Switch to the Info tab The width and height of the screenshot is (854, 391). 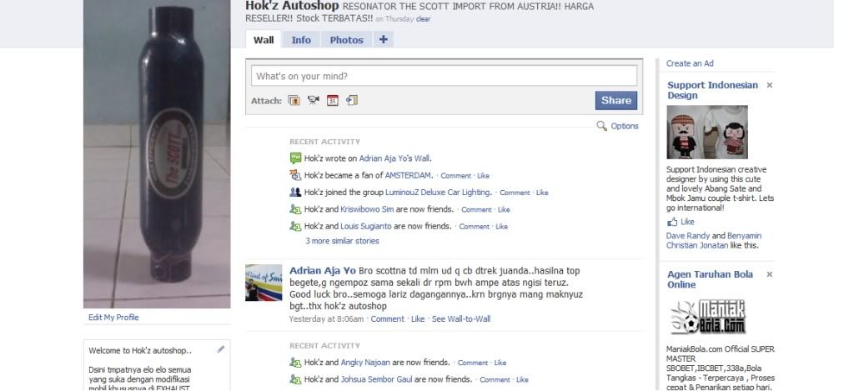coord(300,40)
